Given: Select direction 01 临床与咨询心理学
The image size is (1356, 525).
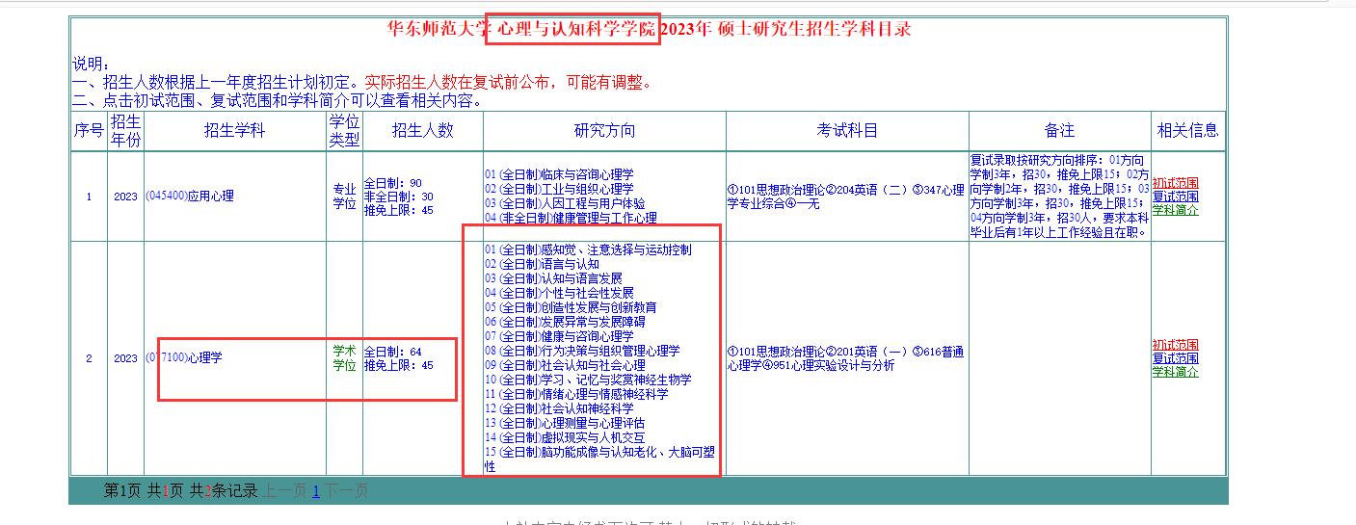Looking at the screenshot, I should tap(559, 175).
